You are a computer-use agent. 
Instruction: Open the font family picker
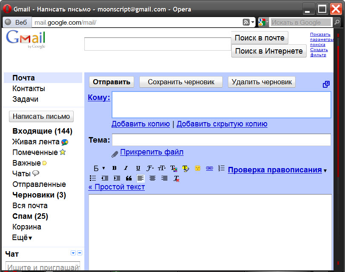[150, 168]
